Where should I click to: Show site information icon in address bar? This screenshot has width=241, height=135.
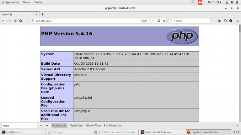(x=32, y=21)
